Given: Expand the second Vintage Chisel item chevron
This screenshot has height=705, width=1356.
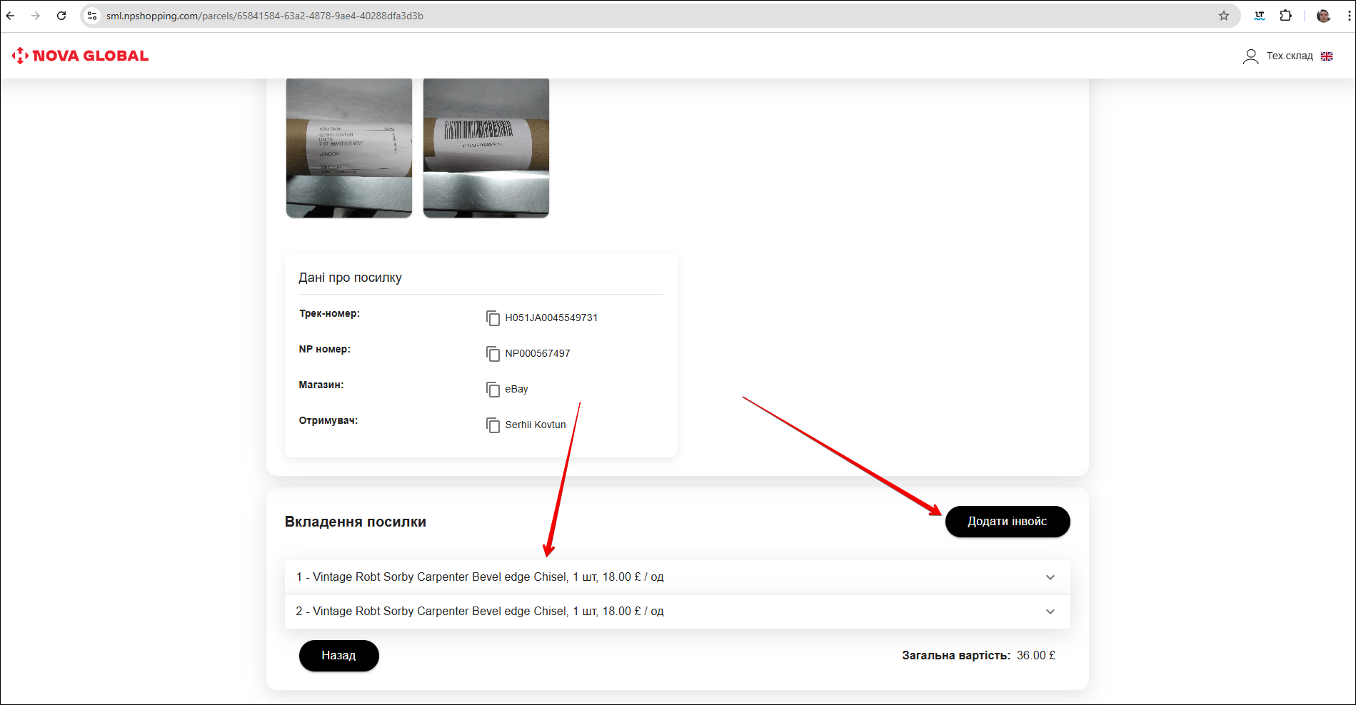Looking at the screenshot, I should (1050, 612).
